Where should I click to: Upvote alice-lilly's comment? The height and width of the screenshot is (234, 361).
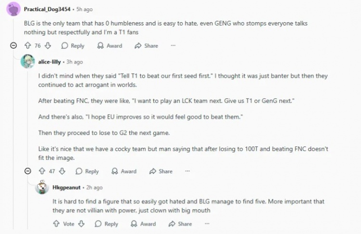(42, 171)
